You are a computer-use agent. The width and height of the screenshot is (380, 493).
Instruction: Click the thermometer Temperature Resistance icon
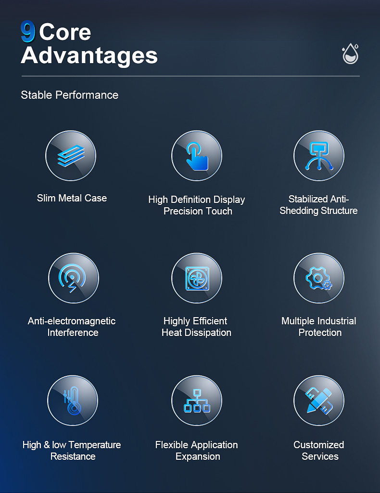(x=73, y=401)
